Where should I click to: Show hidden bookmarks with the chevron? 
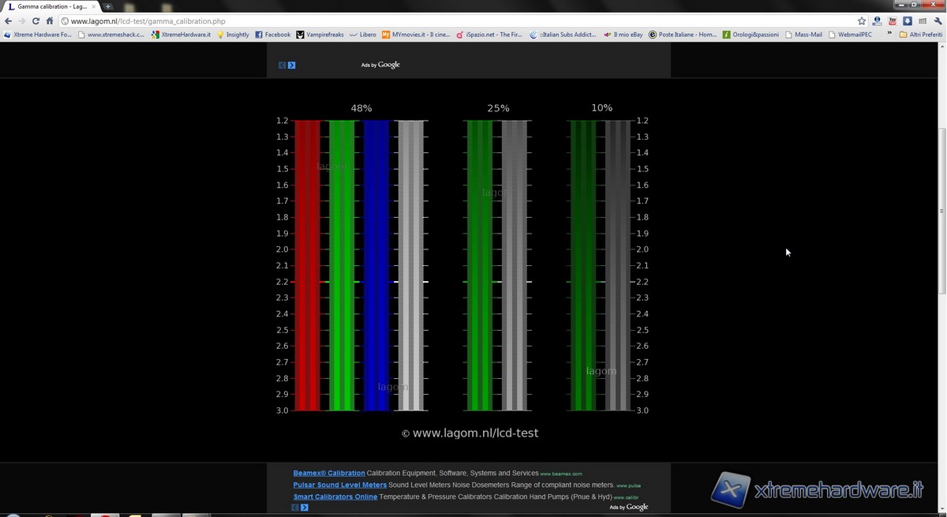pos(890,35)
